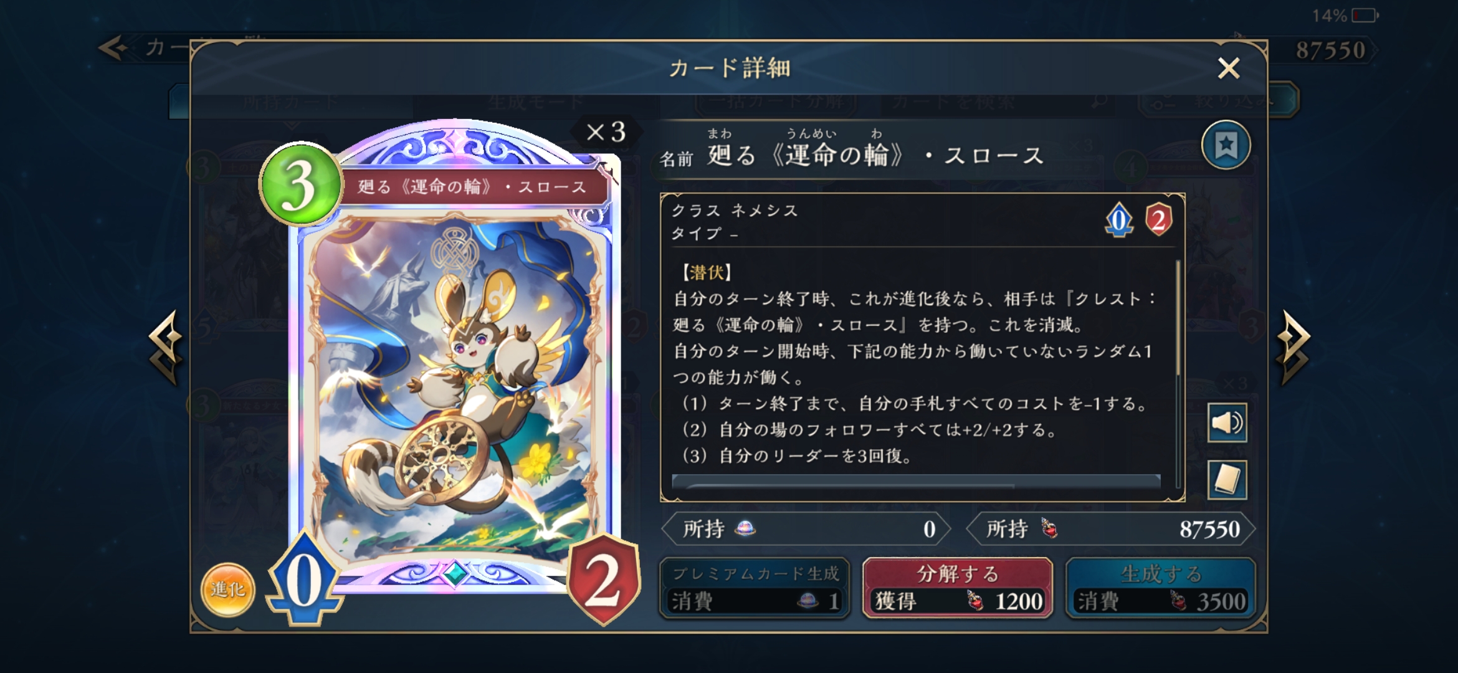Go to next card with right arrow
1458x673 pixels.
[1294, 348]
